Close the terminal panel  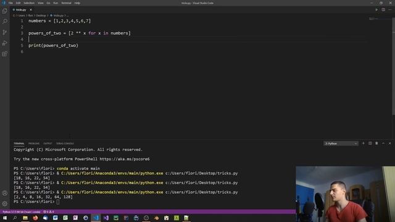pos(389,144)
